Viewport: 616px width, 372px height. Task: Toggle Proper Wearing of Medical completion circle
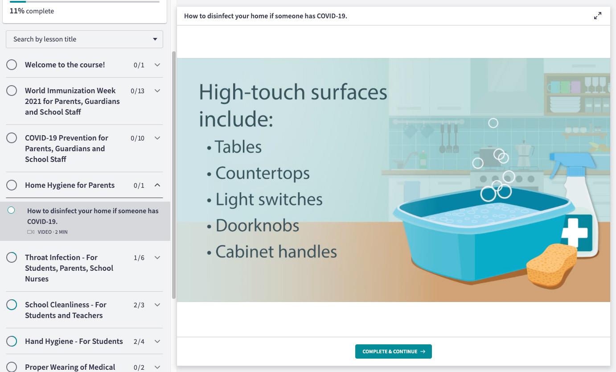(12, 367)
